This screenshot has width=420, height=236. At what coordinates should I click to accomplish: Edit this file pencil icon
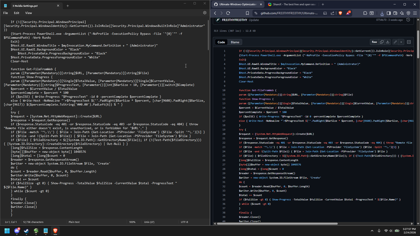395,42
